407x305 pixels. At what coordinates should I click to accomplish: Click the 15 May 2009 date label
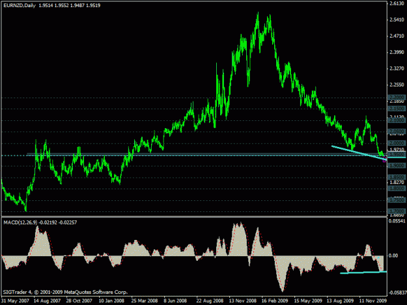tap(308, 301)
